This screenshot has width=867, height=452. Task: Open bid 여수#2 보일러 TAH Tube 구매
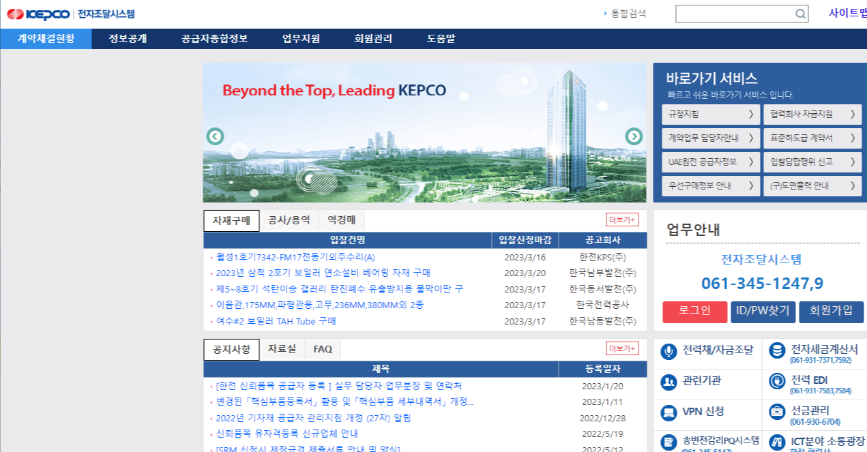click(x=276, y=321)
